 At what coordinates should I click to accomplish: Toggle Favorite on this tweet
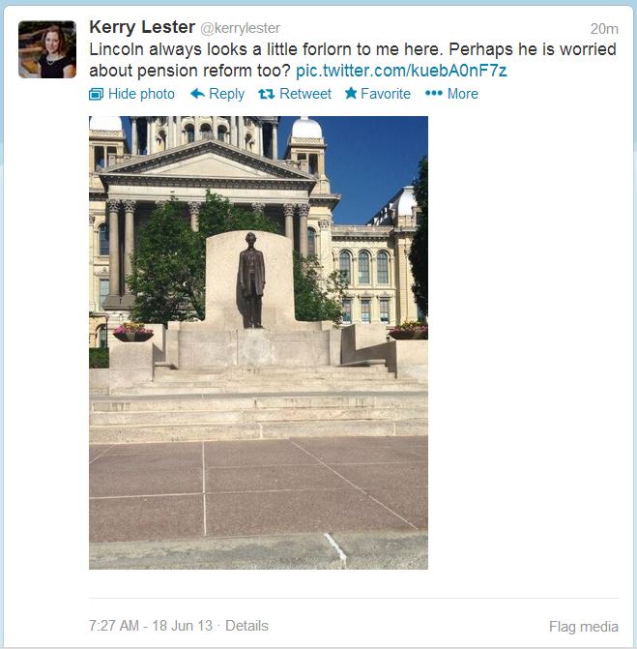click(378, 94)
